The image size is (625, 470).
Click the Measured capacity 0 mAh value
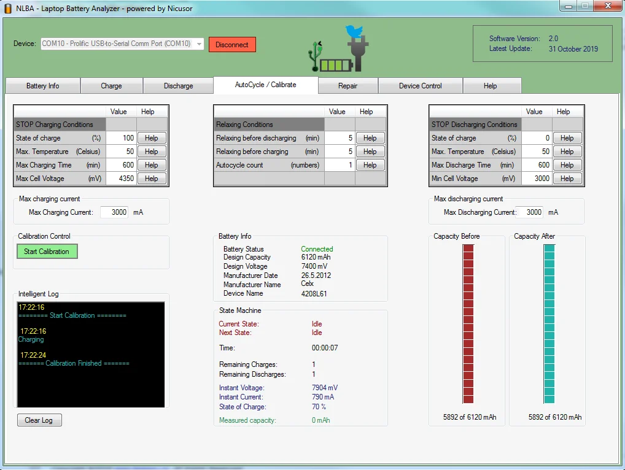(321, 420)
